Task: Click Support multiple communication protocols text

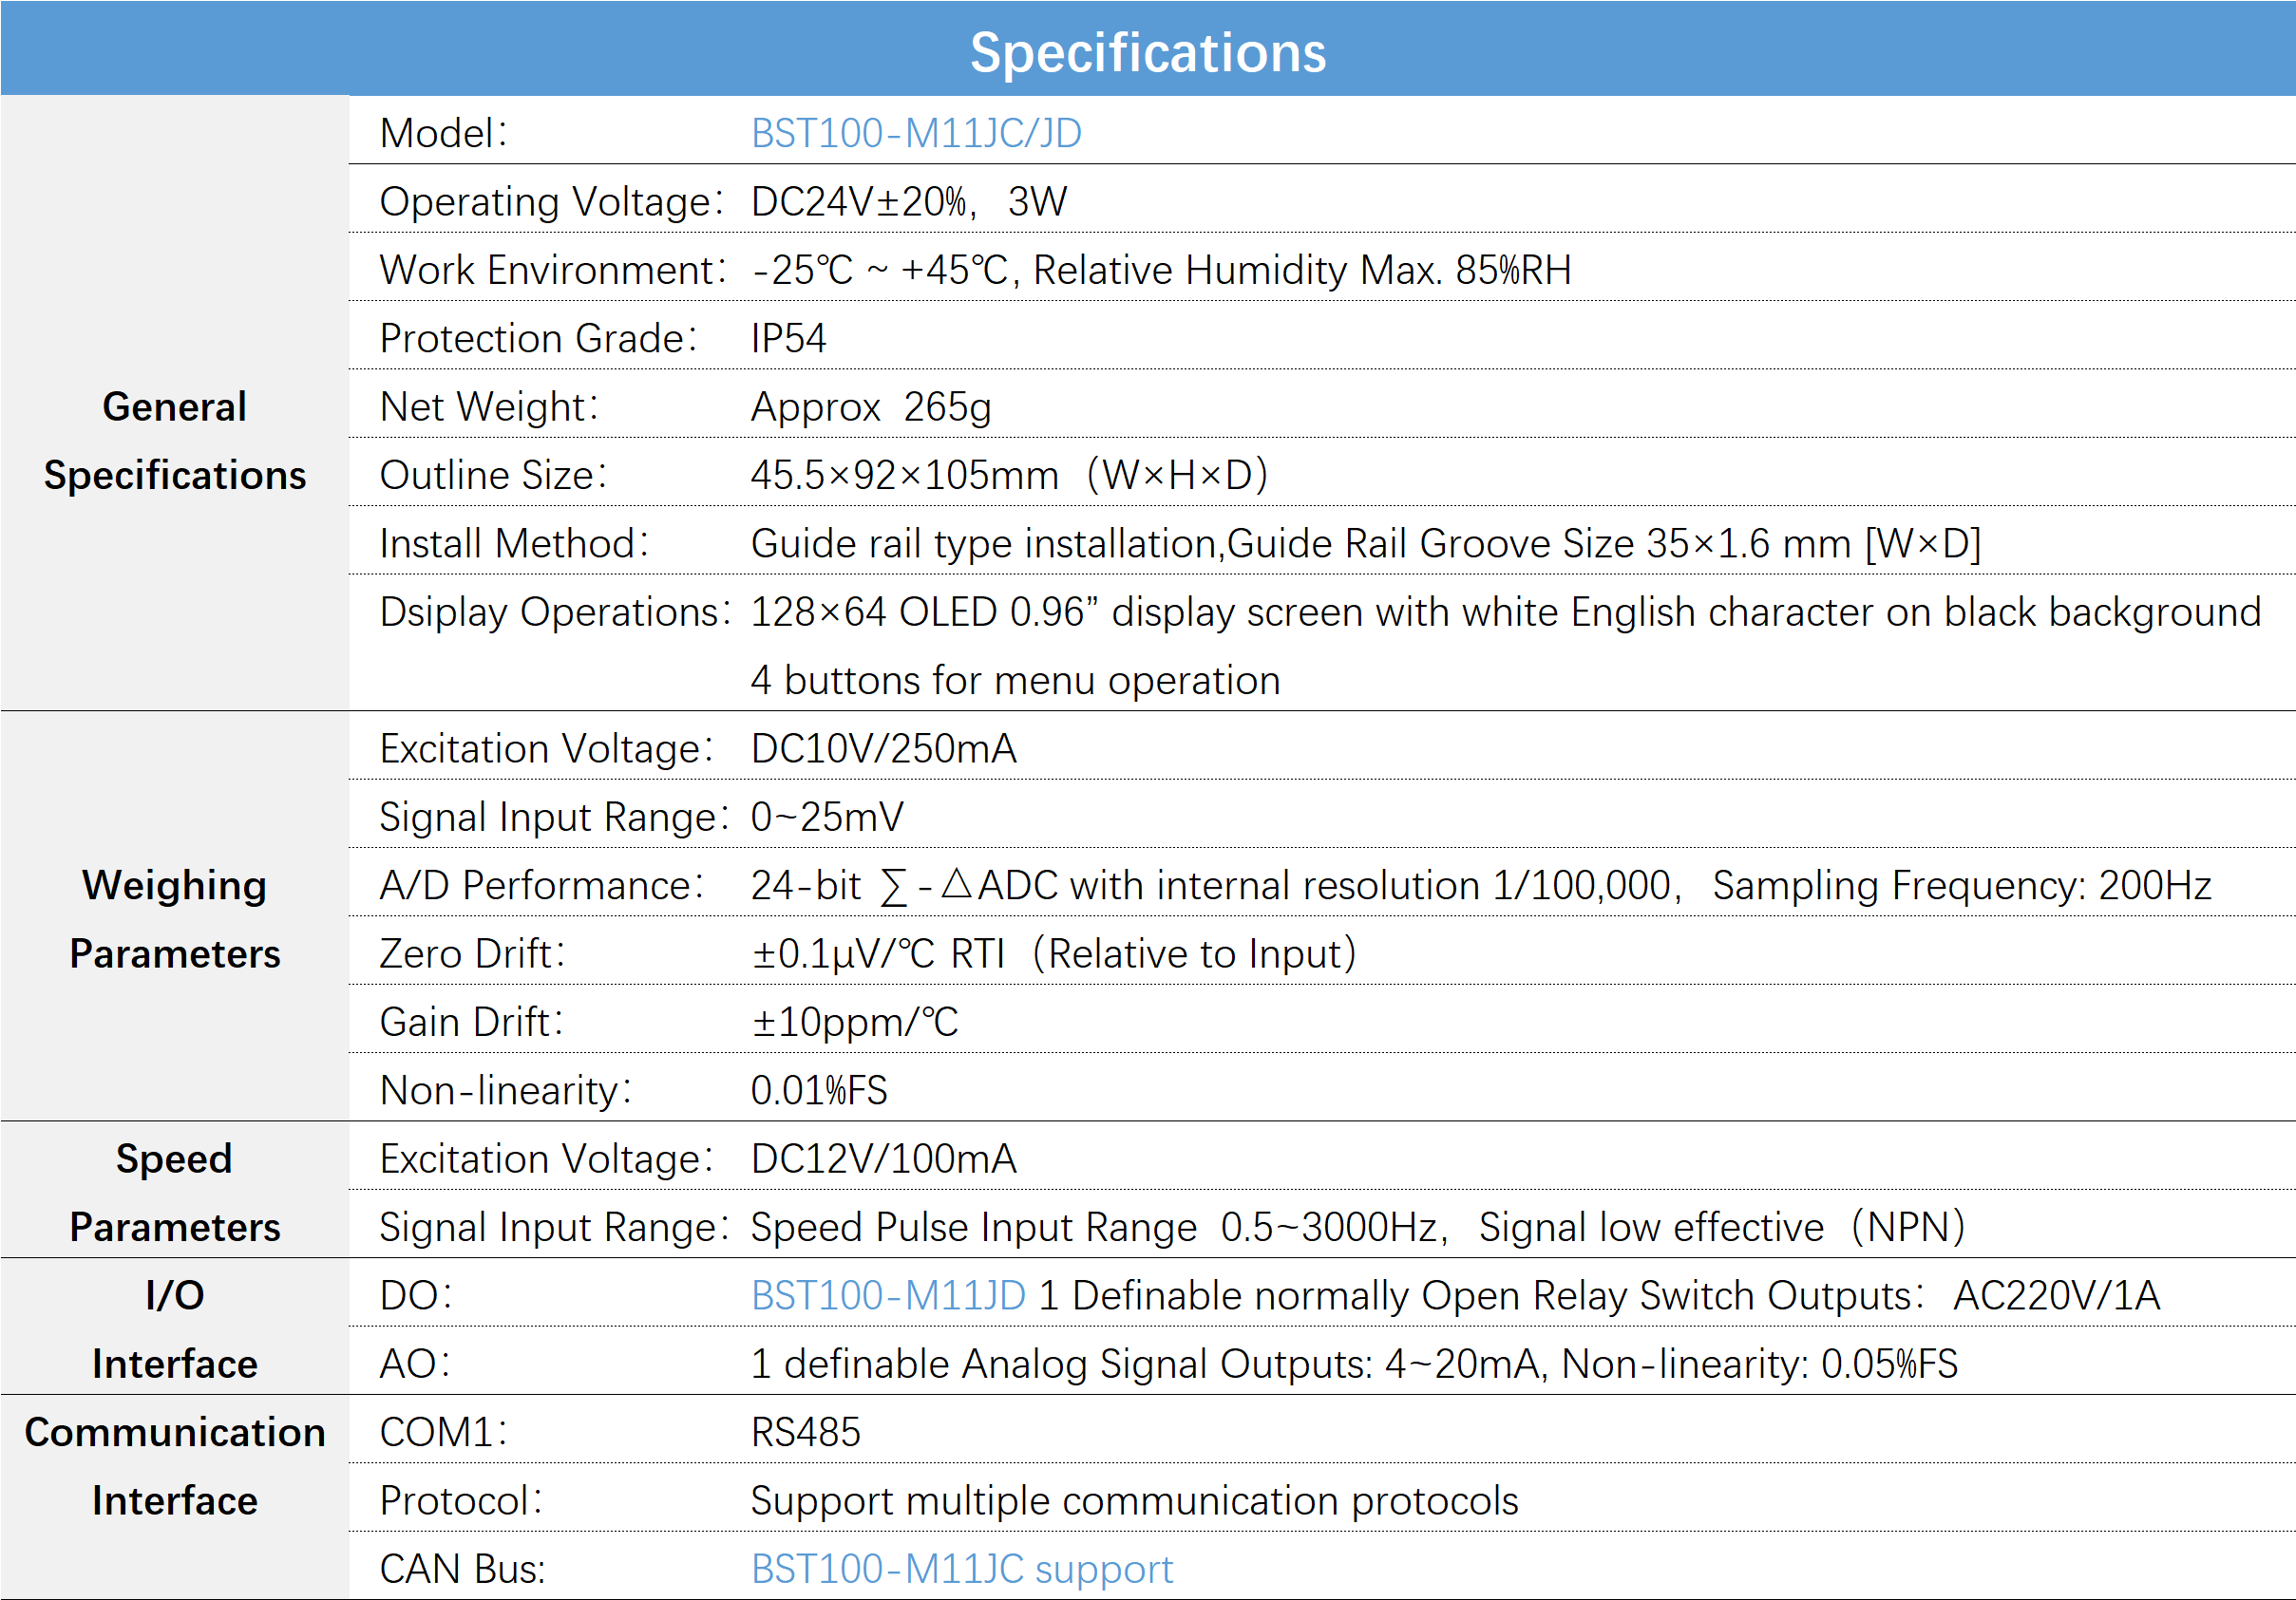Action: pos(1134,1501)
